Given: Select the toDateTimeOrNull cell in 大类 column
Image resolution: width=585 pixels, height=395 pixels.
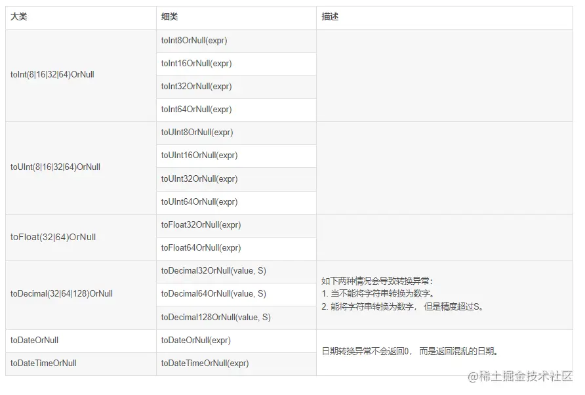Looking at the screenshot, I should point(81,364).
